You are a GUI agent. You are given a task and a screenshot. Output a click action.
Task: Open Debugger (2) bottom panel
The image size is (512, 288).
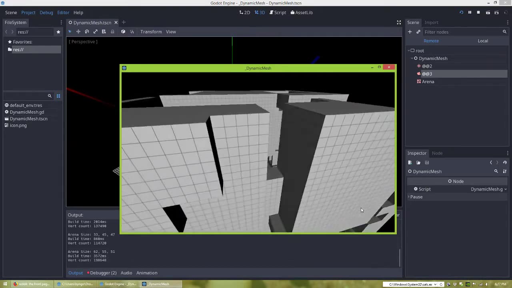click(x=102, y=273)
